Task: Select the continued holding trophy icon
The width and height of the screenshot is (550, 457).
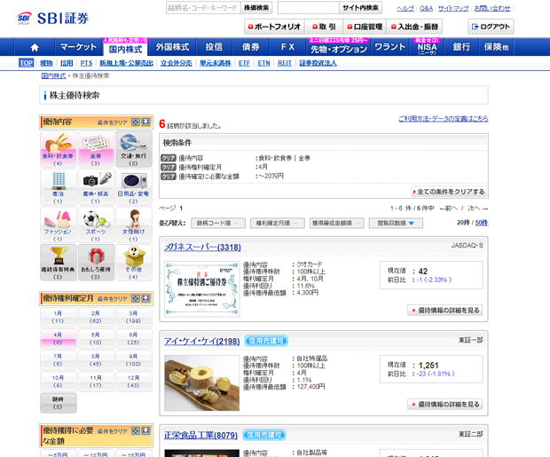Action: click(59, 263)
